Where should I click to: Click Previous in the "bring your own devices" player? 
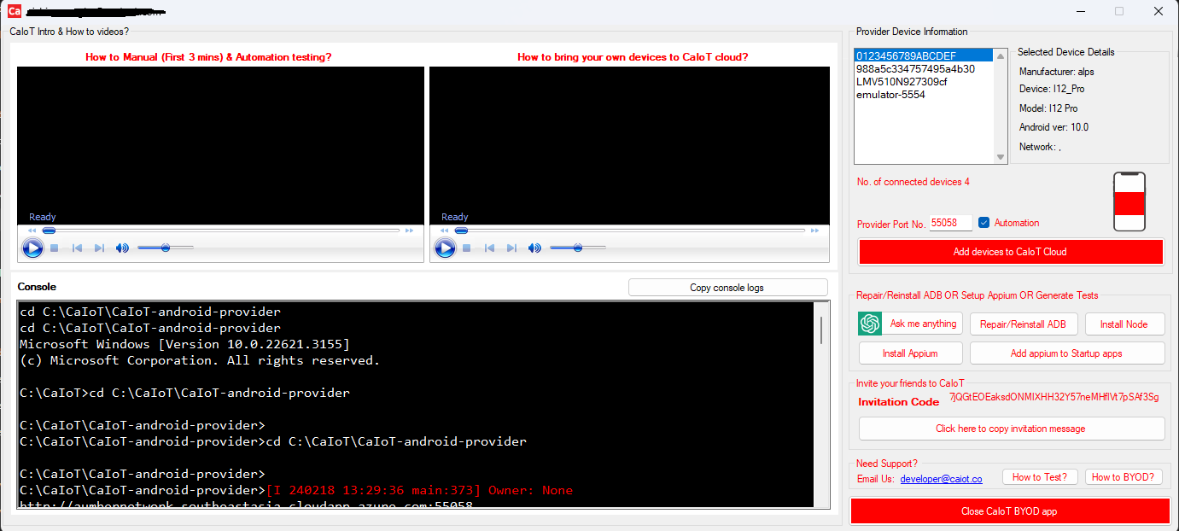[489, 248]
